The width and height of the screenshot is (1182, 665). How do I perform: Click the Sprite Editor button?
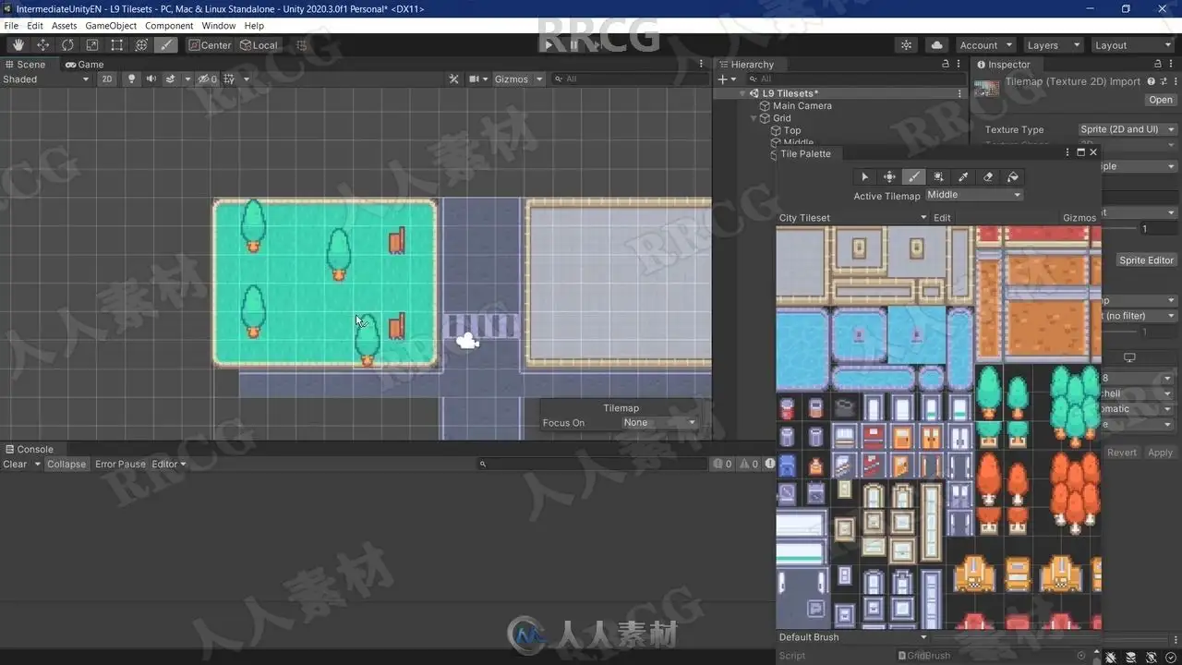click(1146, 260)
